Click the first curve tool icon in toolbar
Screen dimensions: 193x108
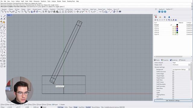click(x=2, y=12)
